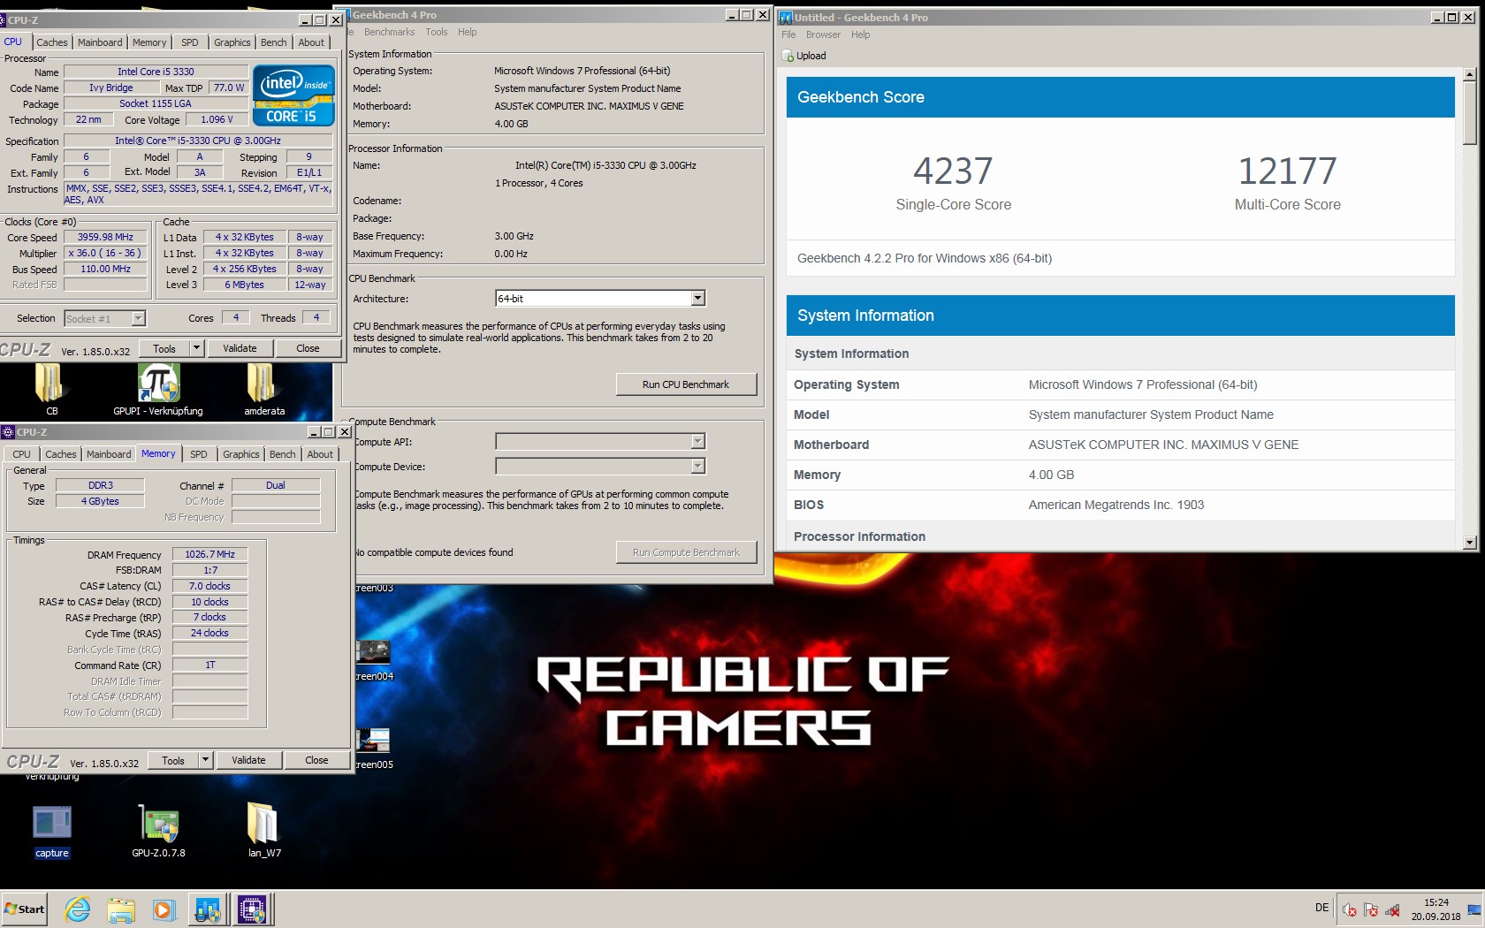The width and height of the screenshot is (1485, 928).
Task: Select About tab in Memory CPU-Z window
Action: click(320, 454)
